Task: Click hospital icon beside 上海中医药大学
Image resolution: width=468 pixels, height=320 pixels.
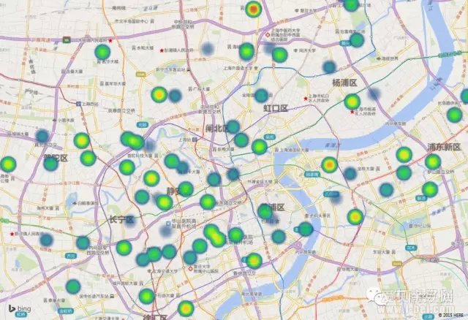Action: [x=268, y=34]
